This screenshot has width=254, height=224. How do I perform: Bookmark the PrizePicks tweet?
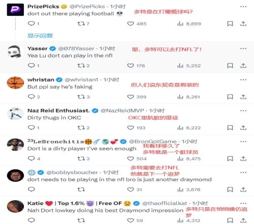tap(230, 23)
